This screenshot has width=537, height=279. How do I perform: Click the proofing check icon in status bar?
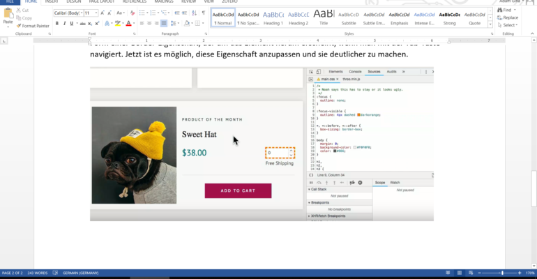pos(55,273)
